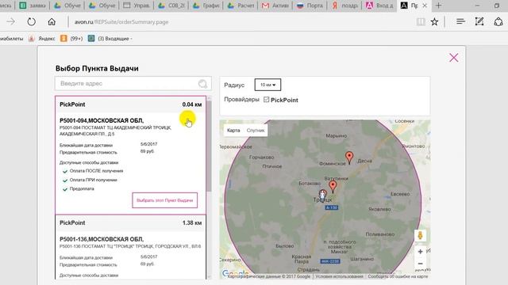Switch to the С08_2 browser tab
This screenshot has width=508, height=285.
coord(171,6)
